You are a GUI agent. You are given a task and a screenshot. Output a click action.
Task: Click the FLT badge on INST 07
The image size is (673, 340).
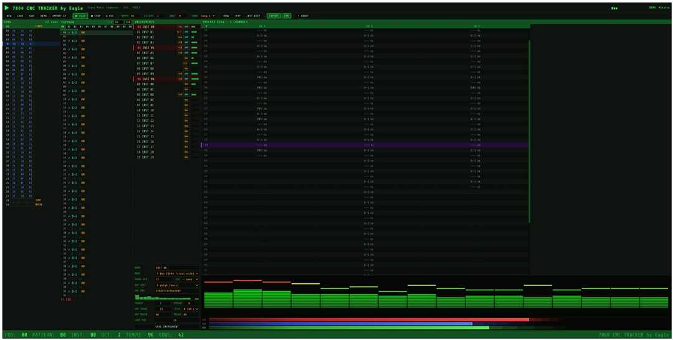coord(186,63)
